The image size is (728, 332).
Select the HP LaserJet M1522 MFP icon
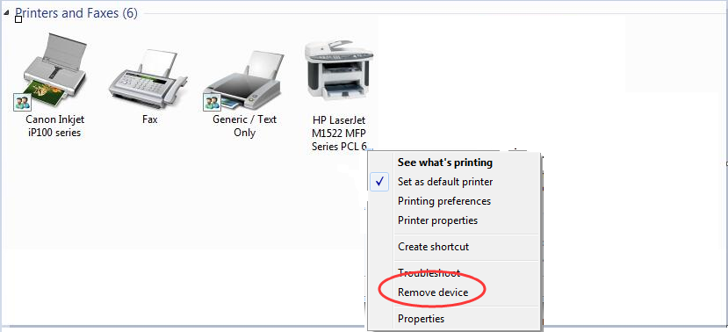(x=339, y=70)
